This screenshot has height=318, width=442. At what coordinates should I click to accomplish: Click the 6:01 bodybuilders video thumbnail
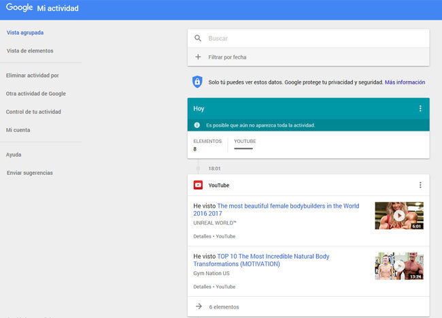398,215
